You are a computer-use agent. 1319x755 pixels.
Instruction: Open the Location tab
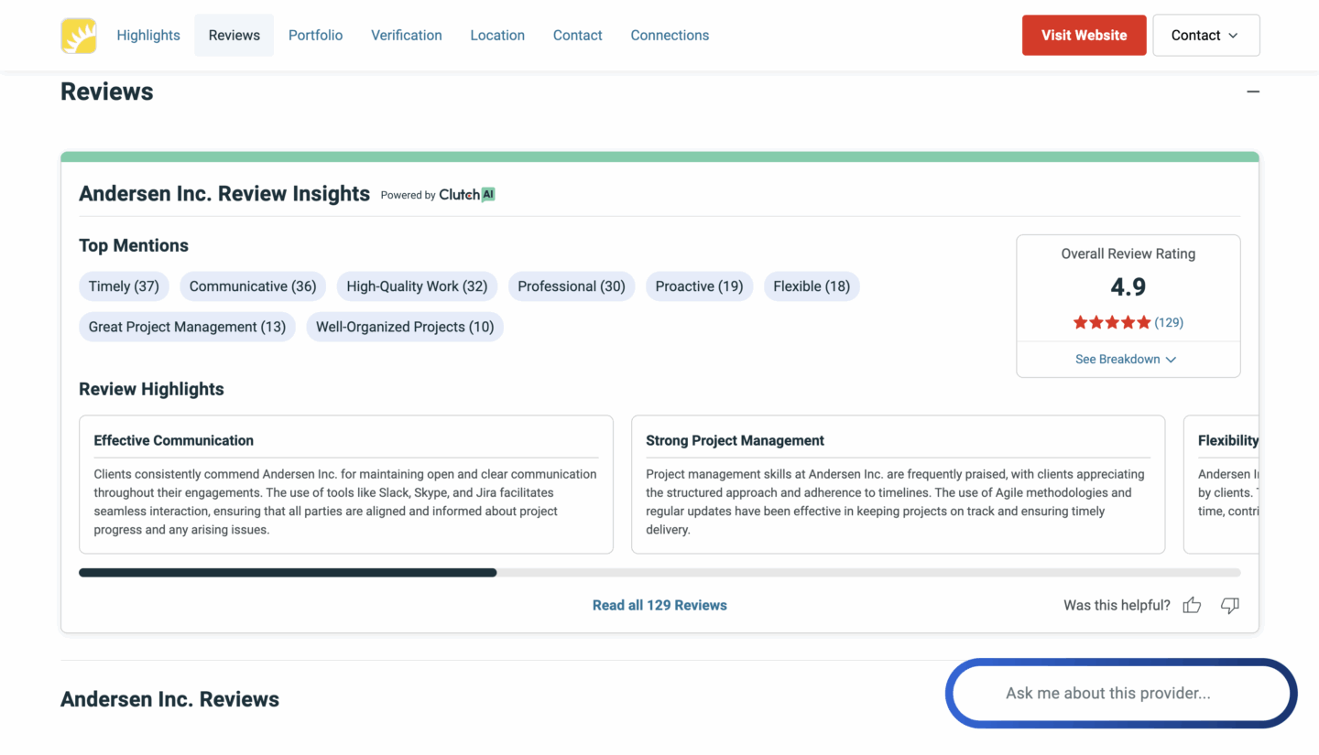(497, 35)
